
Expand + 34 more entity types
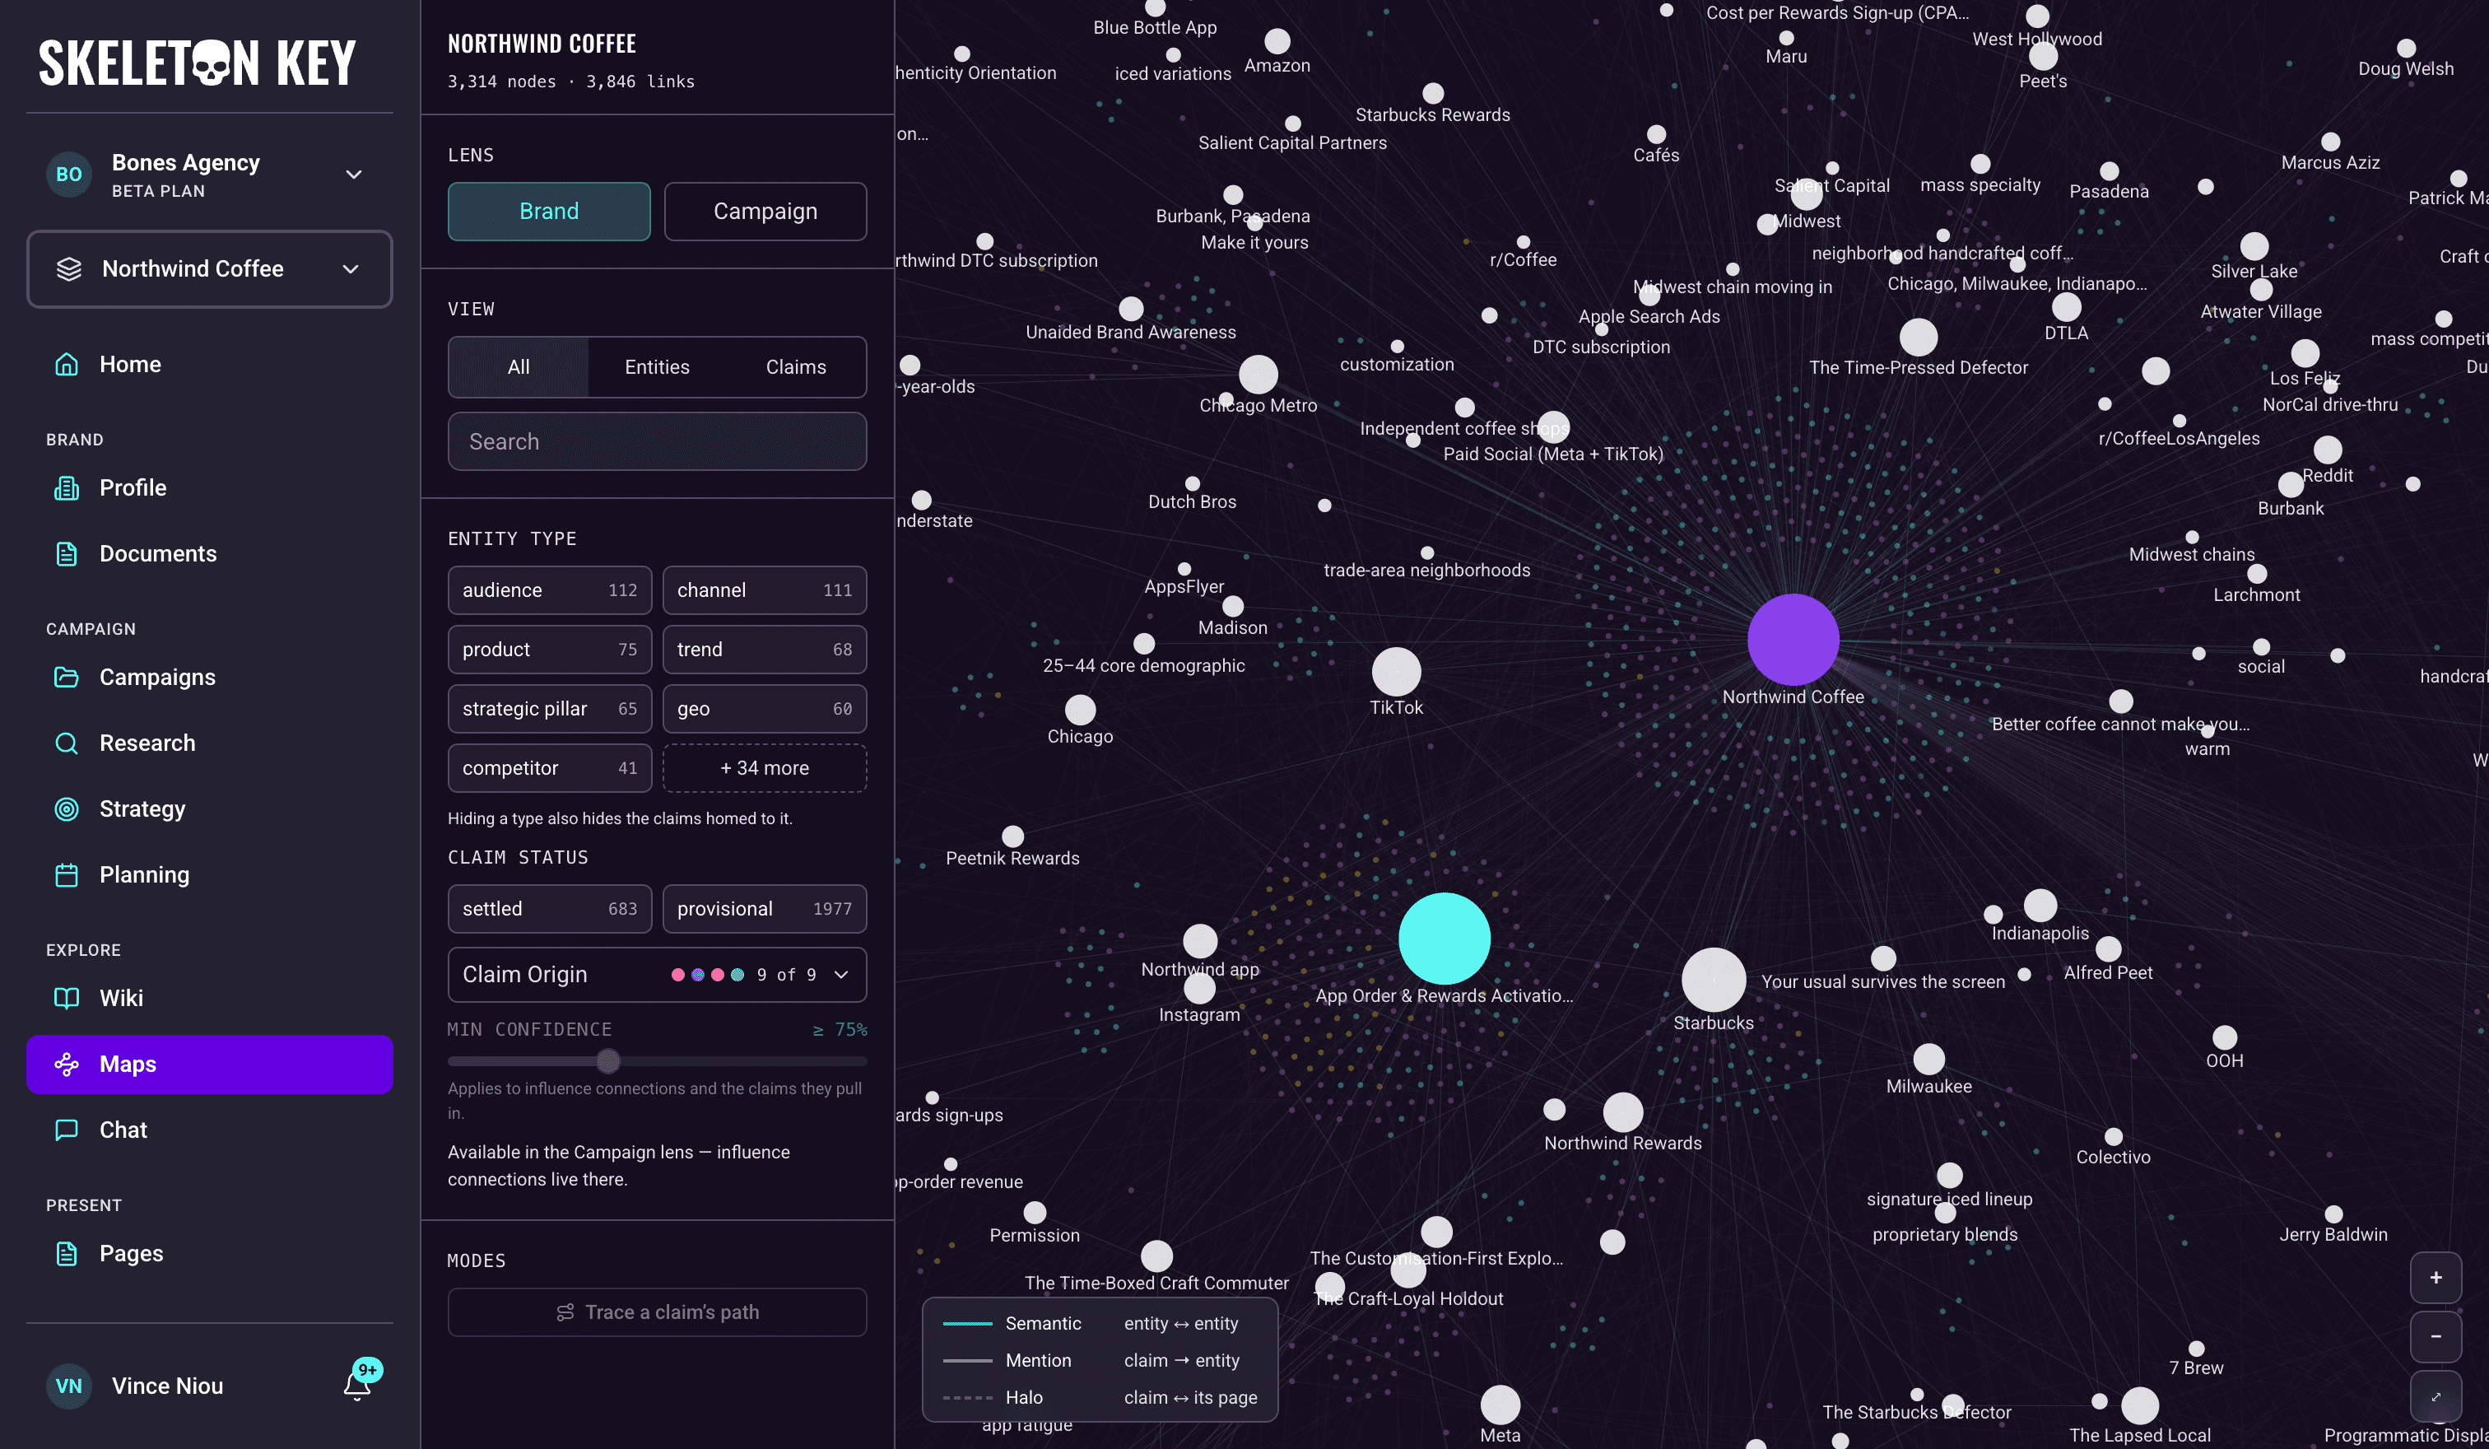pos(765,768)
